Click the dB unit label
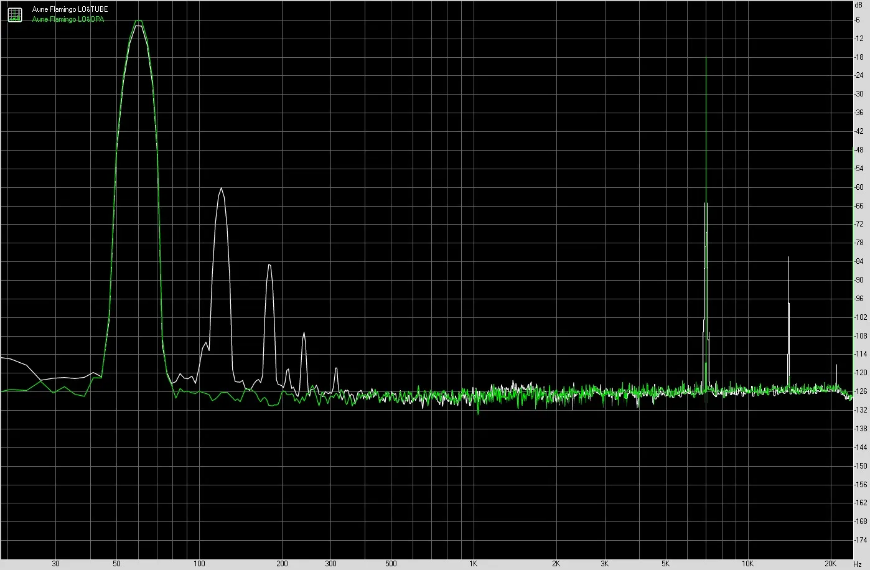870x570 pixels. click(x=859, y=4)
